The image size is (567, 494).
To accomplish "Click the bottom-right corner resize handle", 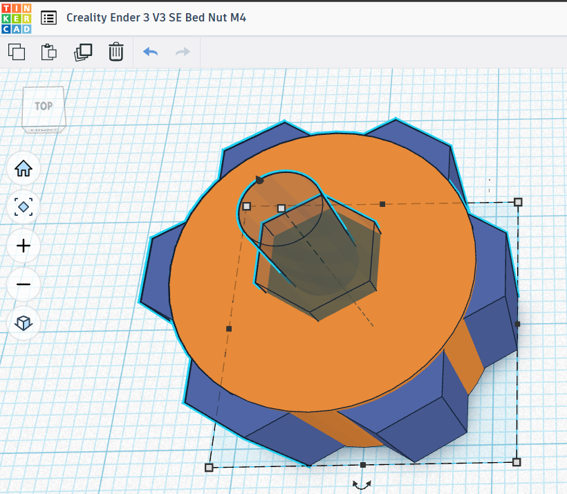I will [517, 462].
